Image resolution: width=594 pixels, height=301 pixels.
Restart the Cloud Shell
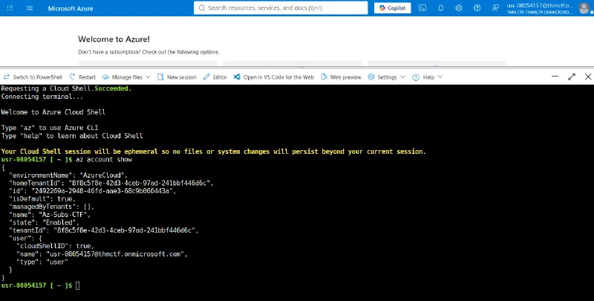coord(82,77)
